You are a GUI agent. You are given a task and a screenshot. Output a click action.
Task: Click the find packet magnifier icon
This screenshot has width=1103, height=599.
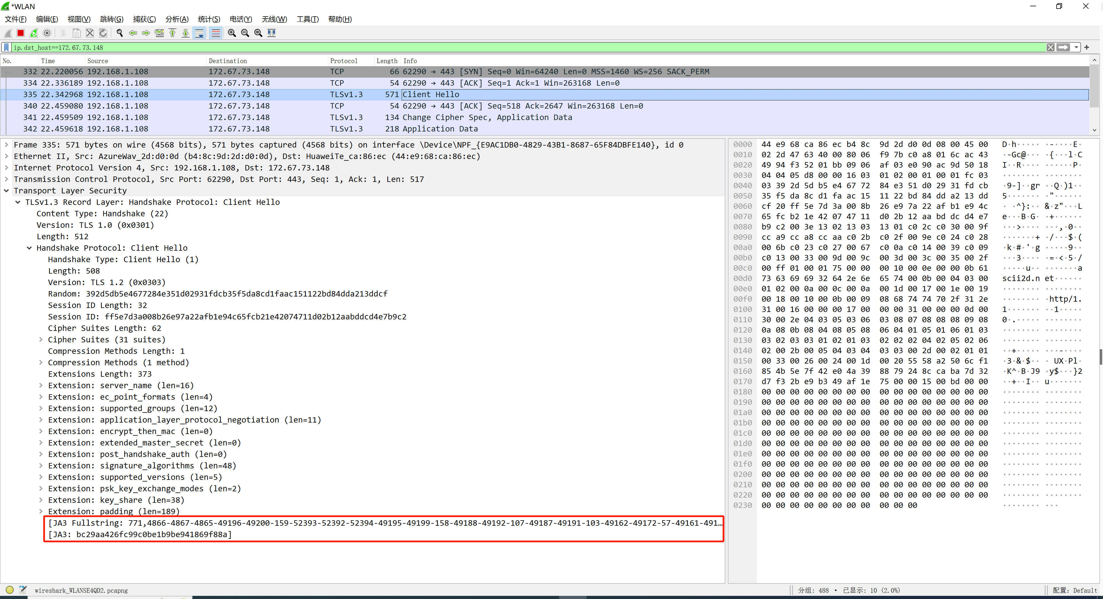click(x=119, y=33)
